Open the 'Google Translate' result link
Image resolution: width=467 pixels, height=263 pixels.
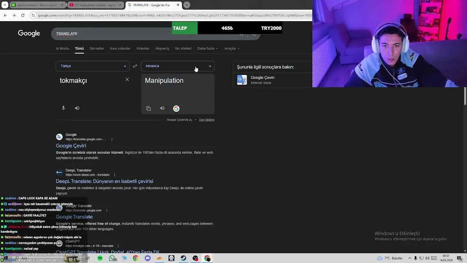click(74, 217)
